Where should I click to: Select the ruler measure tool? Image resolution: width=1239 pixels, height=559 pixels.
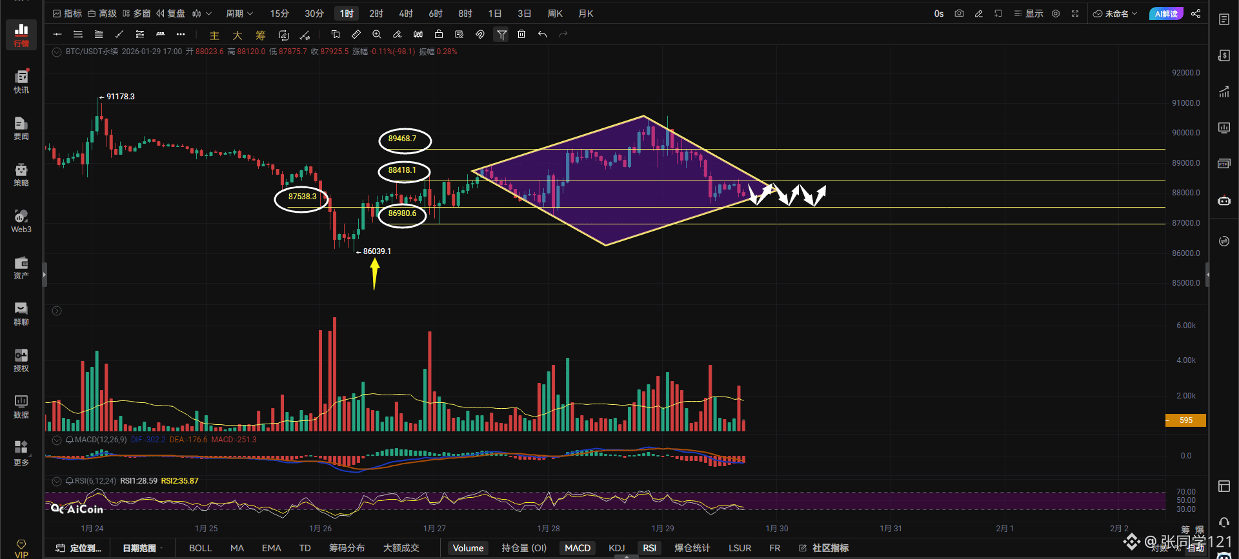pyautogui.click(x=356, y=34)
